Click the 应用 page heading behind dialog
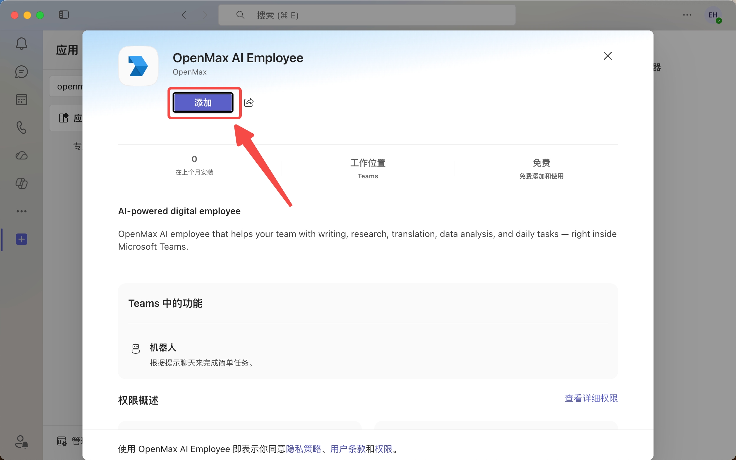Screen dimensions: 736x460 coord(67,50)
